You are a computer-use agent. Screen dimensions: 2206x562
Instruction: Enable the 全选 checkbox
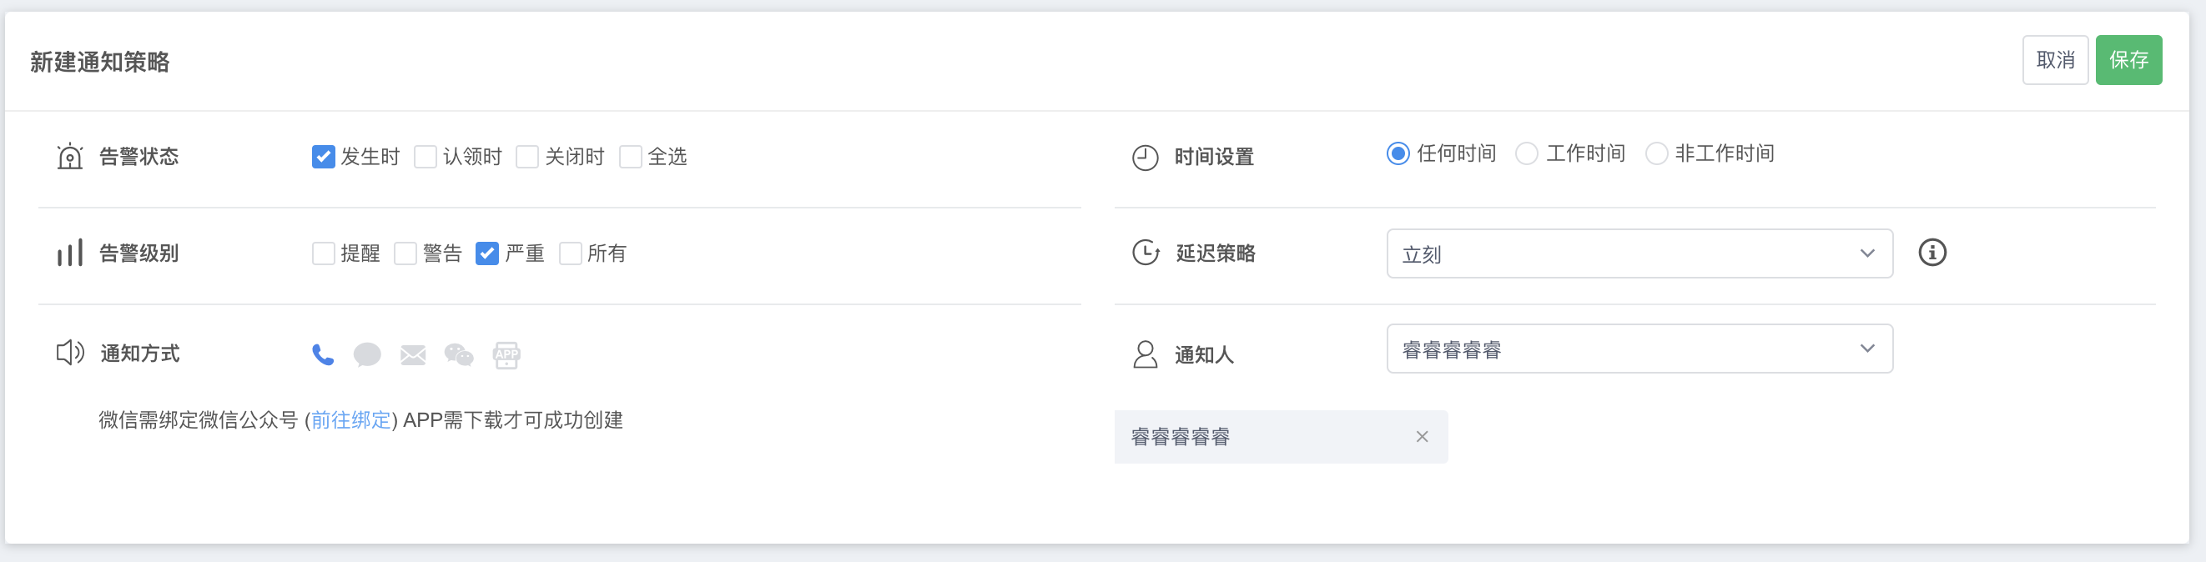(632, 157)
